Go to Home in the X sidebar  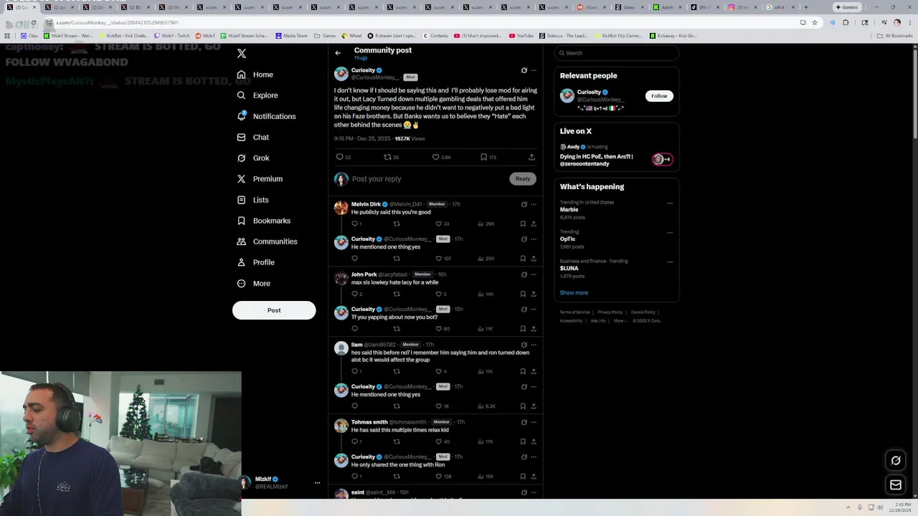coord(255,75)
